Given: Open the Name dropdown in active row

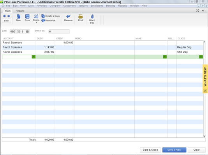Looking at the screenshot, I should (x=165, y=57).
